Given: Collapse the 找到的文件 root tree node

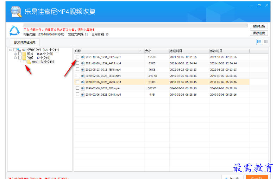Looking at the screenshot, I should (11, 50).
